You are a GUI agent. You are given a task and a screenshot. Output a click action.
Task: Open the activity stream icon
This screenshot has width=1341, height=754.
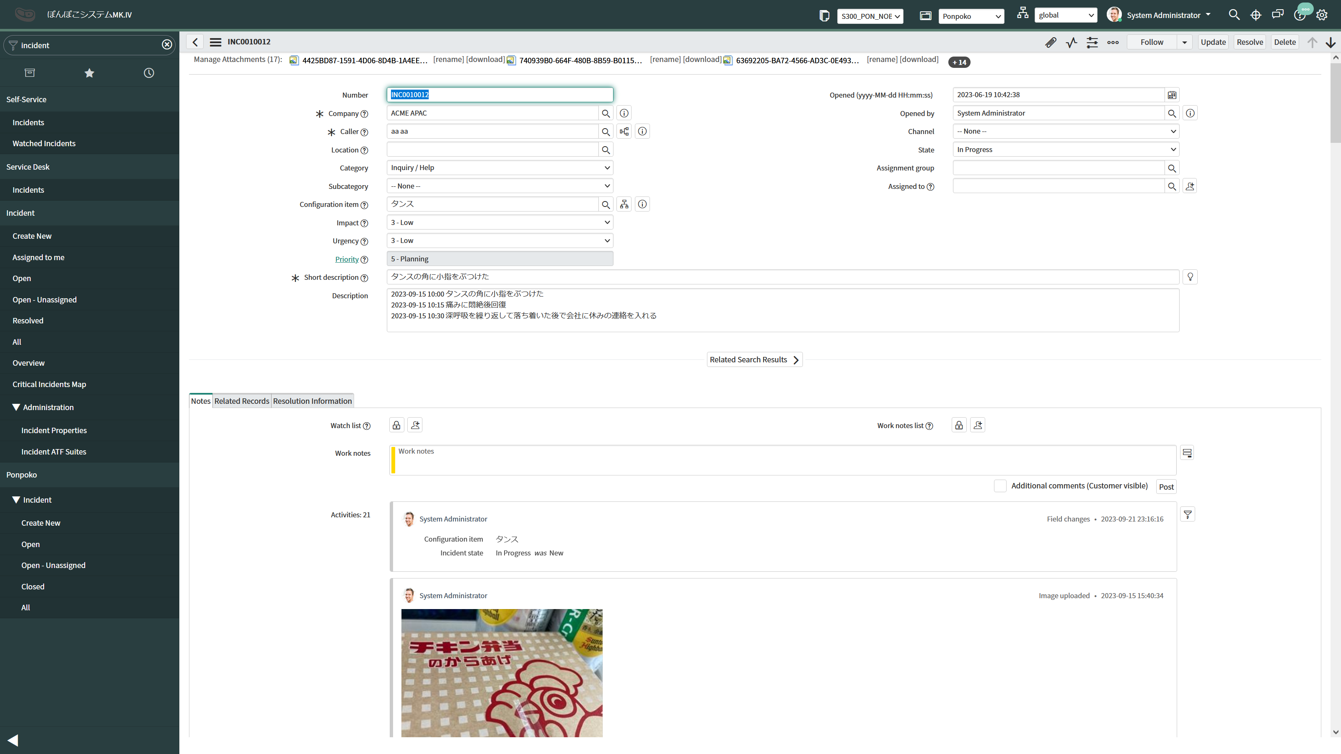[x=1071, y=42]
